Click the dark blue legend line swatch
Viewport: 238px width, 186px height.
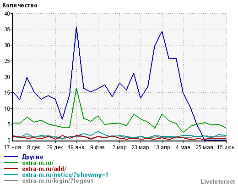(x=11, y=157)
